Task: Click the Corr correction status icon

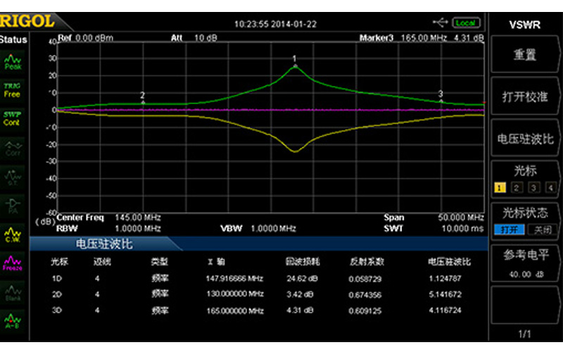Action: (x=13, y=148)
